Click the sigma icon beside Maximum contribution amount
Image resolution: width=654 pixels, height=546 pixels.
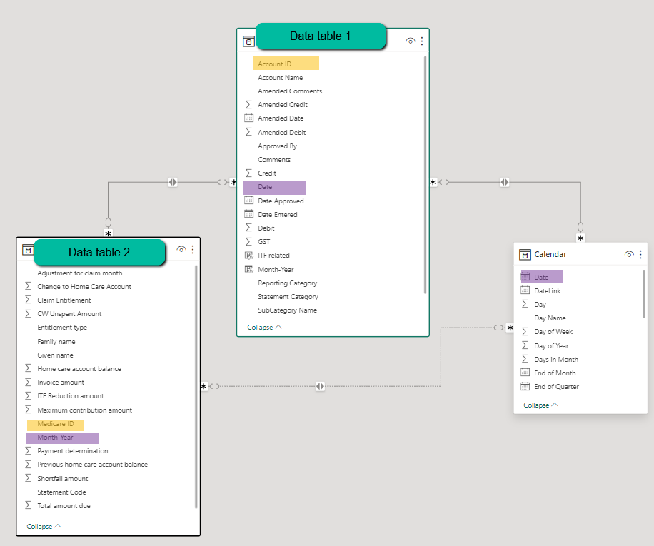[x=28, y=410]
